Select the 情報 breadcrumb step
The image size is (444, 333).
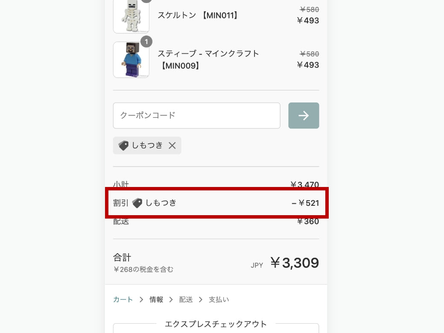(x=156, y=300)
